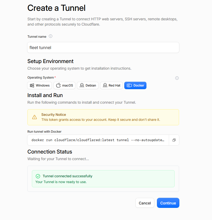
Task: Click the token warning sentence in the notice
Action: (x=101, y=120)
